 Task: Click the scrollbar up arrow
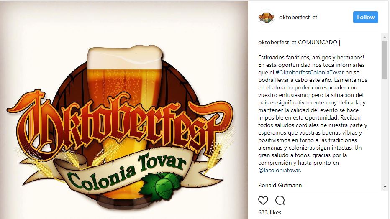(x=385, y=37)
